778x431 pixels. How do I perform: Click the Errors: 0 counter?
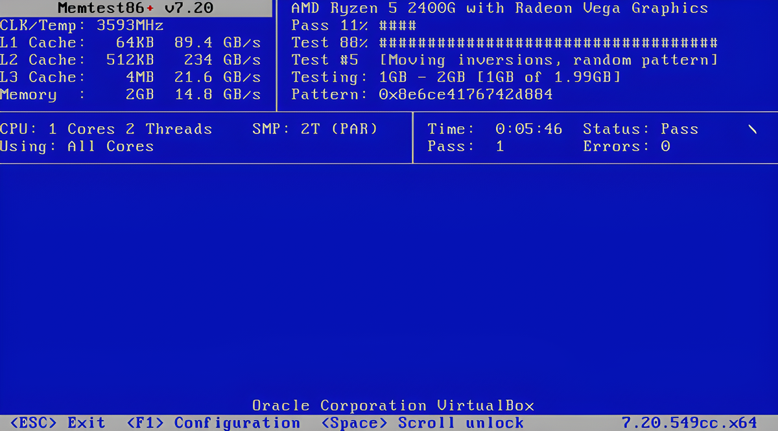[626, 146]
